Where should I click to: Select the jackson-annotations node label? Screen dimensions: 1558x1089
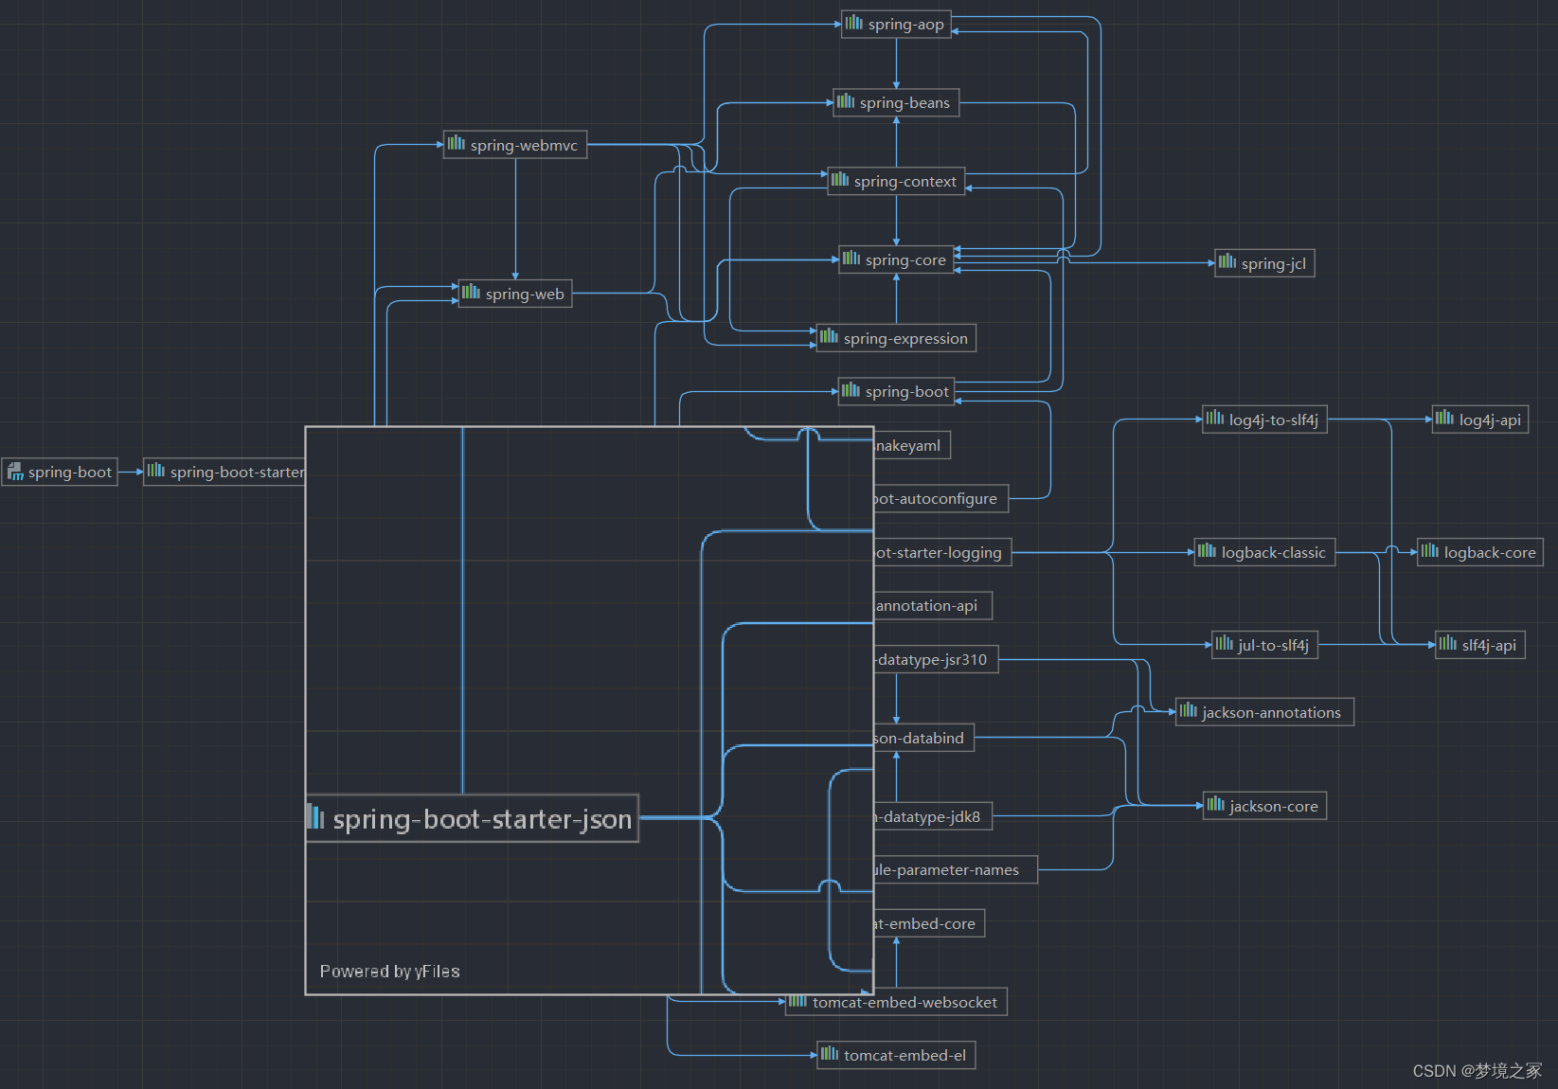pos(1272,713)
